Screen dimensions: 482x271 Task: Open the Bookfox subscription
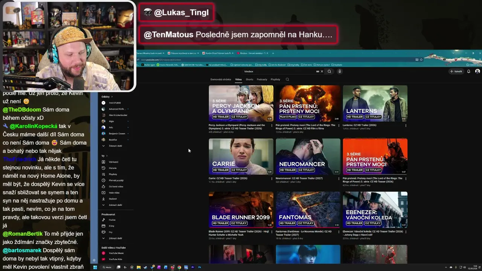tap(113, 140)
